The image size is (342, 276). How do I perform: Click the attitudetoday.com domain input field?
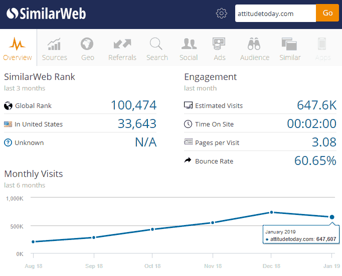coord(275,13)
